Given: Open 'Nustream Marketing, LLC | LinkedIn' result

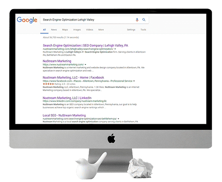Looking at the screenshot, I should [67, 98].
